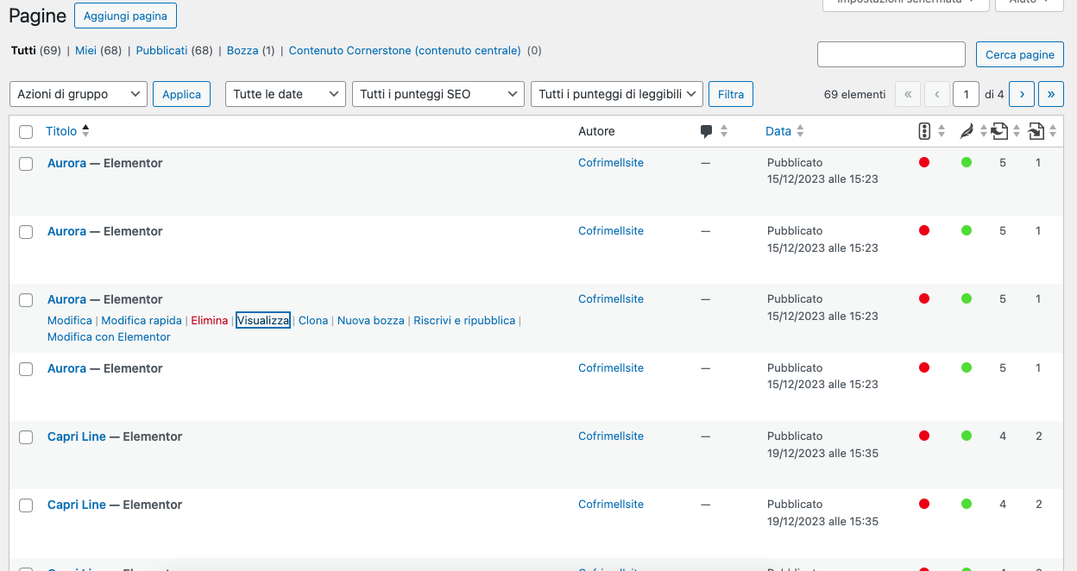Click the current page number field
Image resolution: width=1077 pixels, height=571 pixels.
coord(967,94)
